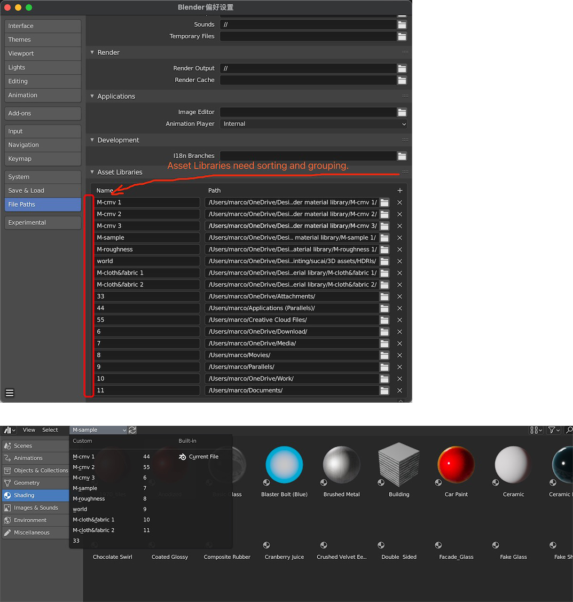Collapse the Render section
This screenshot has width=573, height=602.
(92, 52)
